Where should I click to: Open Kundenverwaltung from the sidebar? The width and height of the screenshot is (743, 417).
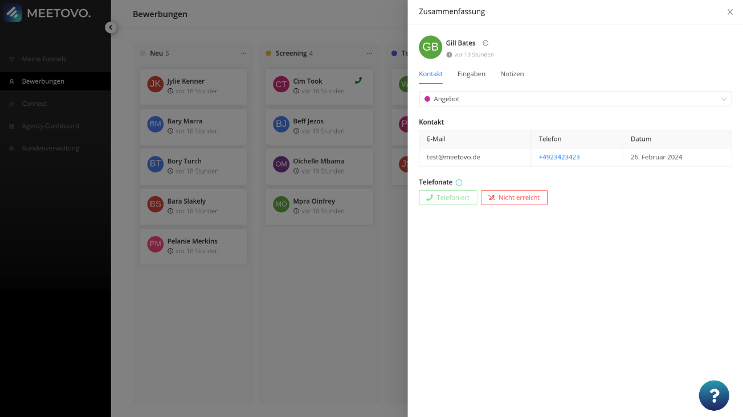point(50,148)
